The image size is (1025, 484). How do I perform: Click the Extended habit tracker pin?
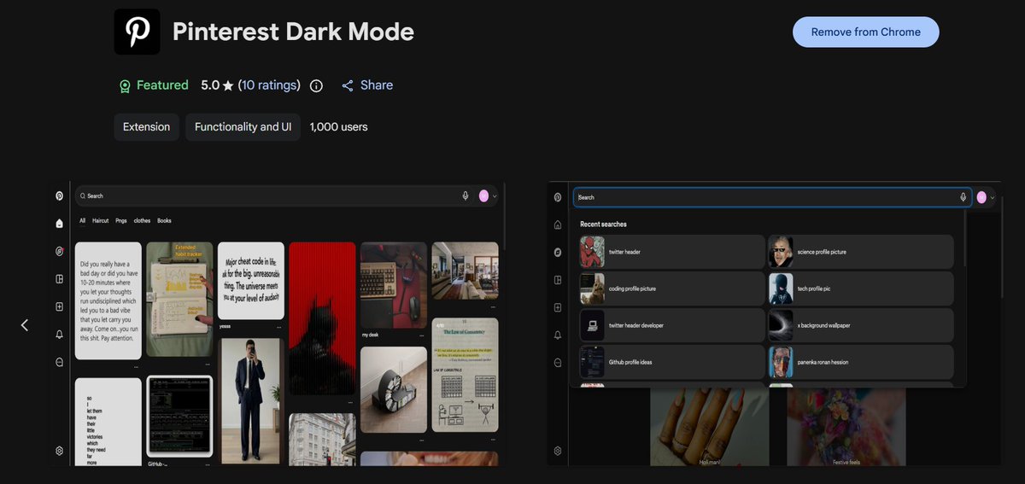(179, 299)
